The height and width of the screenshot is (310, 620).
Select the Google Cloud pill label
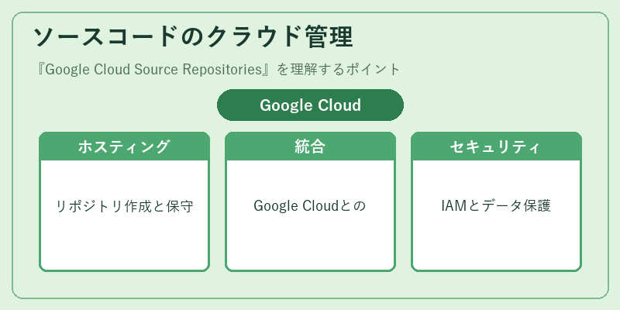(311, 105)
